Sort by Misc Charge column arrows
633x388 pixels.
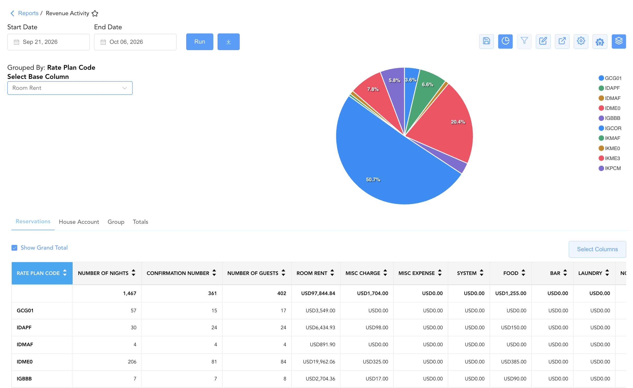click(385, 273)
